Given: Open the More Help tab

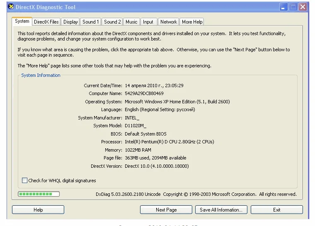Looking at the screenshot, I should click(x=192, y=22).
